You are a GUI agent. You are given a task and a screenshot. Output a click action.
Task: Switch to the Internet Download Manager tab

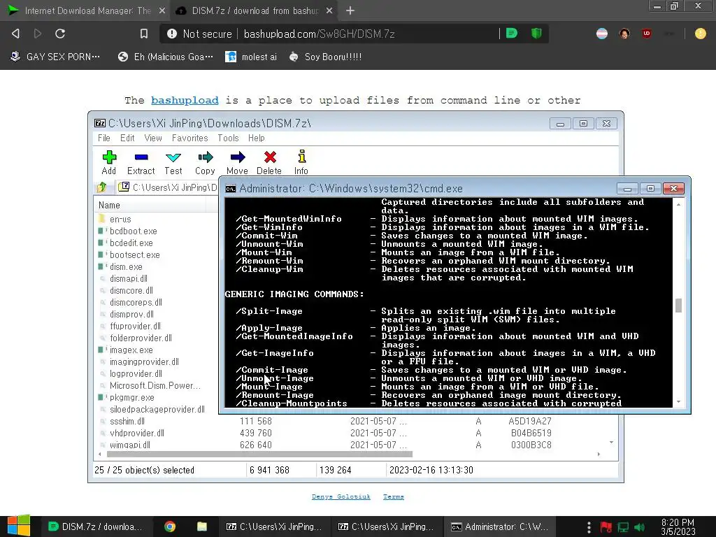coord(85,10)
